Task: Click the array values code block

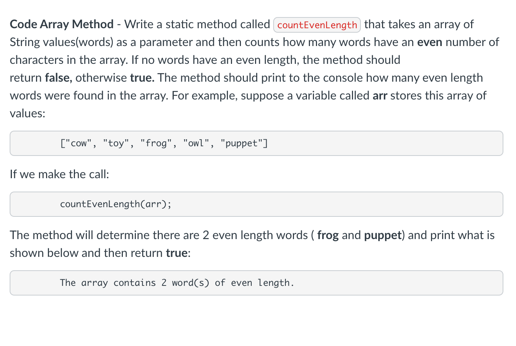Action: point(257,143)
